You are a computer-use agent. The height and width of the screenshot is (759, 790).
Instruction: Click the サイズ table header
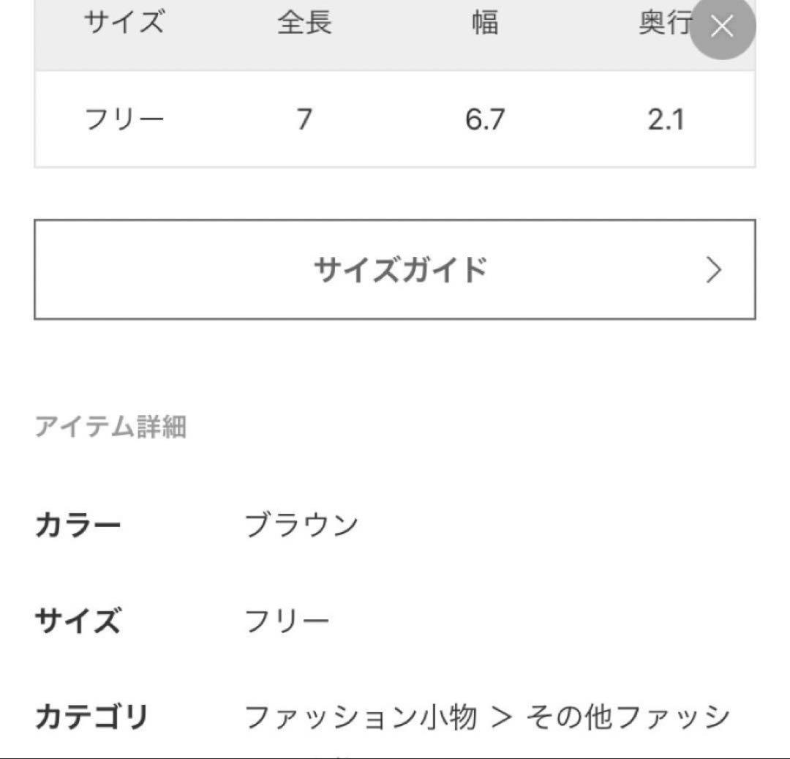[x=124, y=23]
